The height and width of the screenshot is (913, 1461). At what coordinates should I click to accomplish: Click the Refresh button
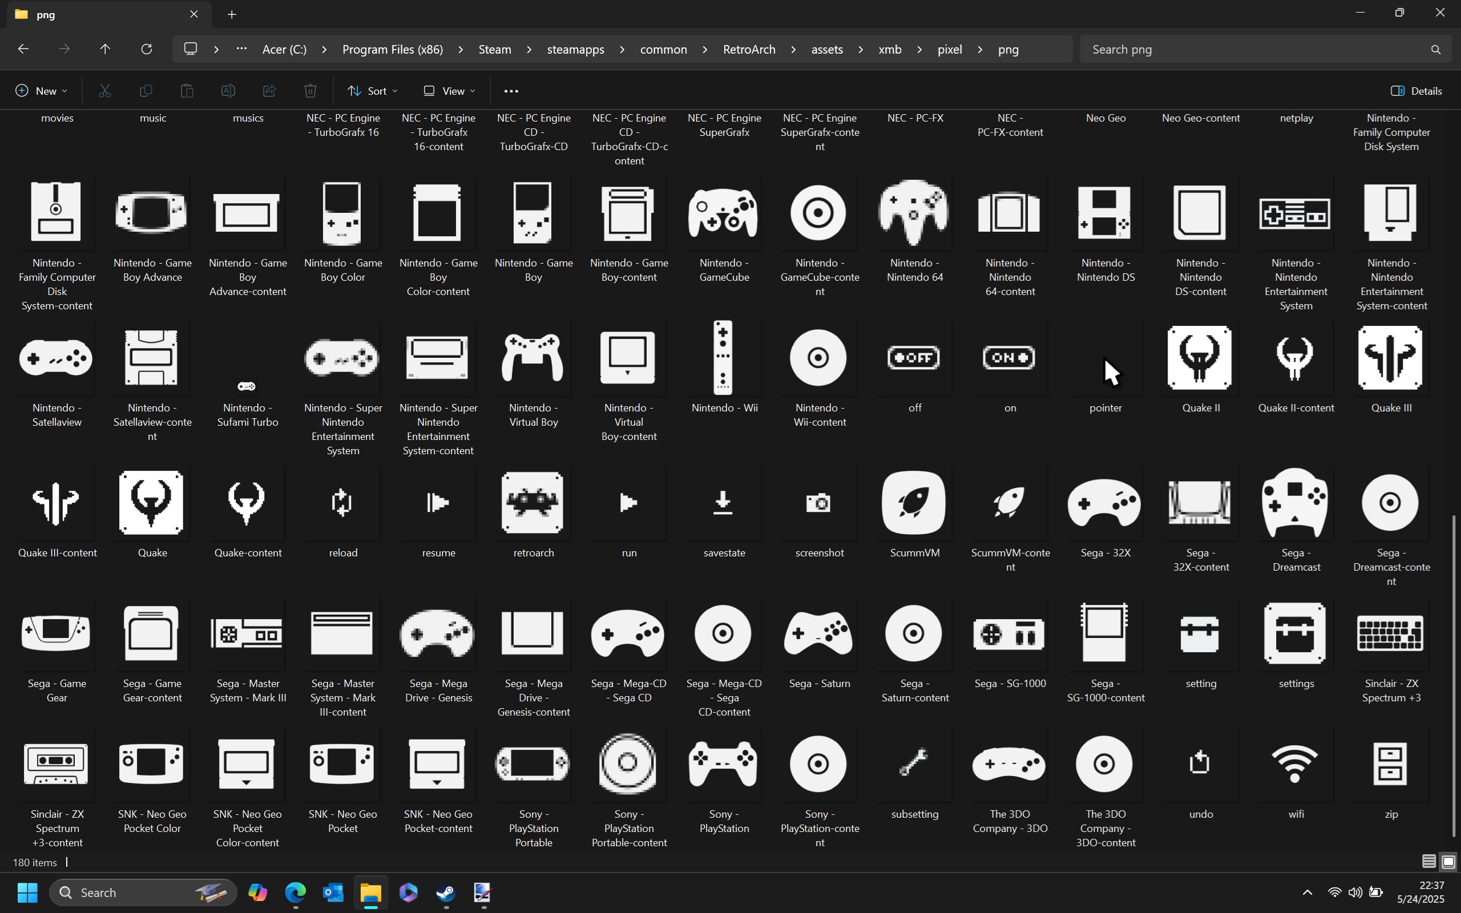click(146, 50)
